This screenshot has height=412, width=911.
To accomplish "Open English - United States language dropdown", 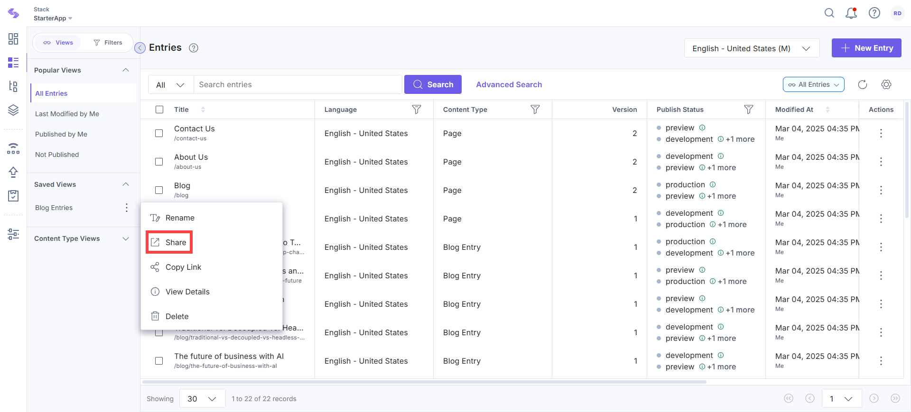I will tap(752, 48).
